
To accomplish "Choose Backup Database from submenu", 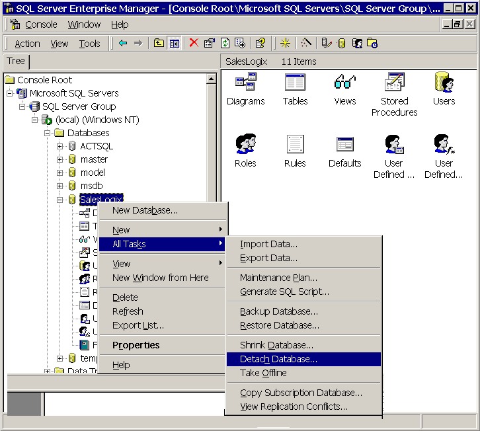I will 303,311.
